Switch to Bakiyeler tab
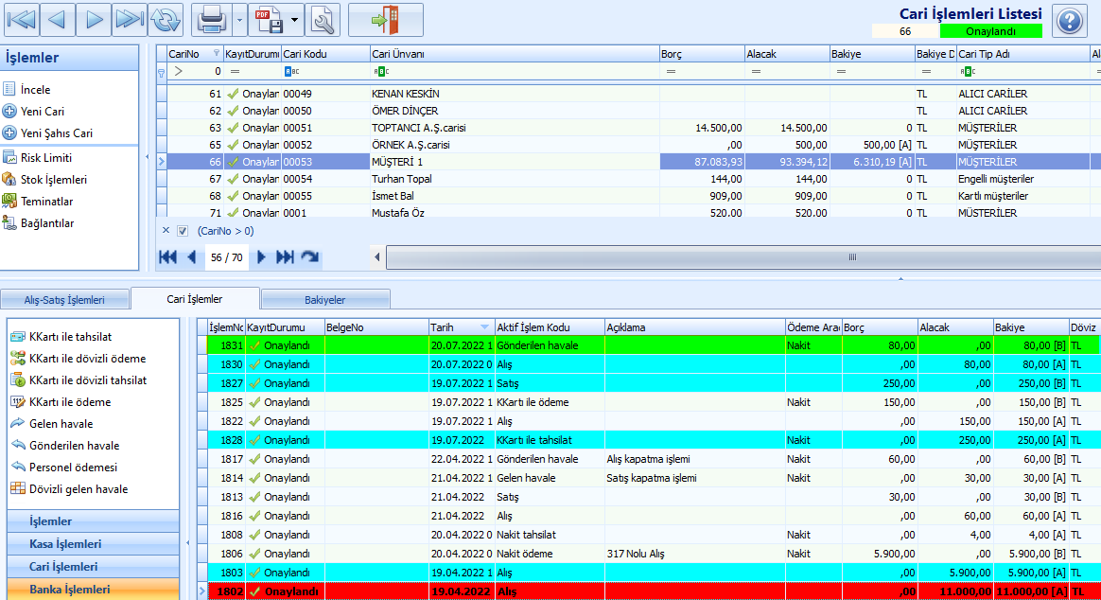Image resolution: width=1101 pixels, height=600 pixels. click(x=325, y=299)
